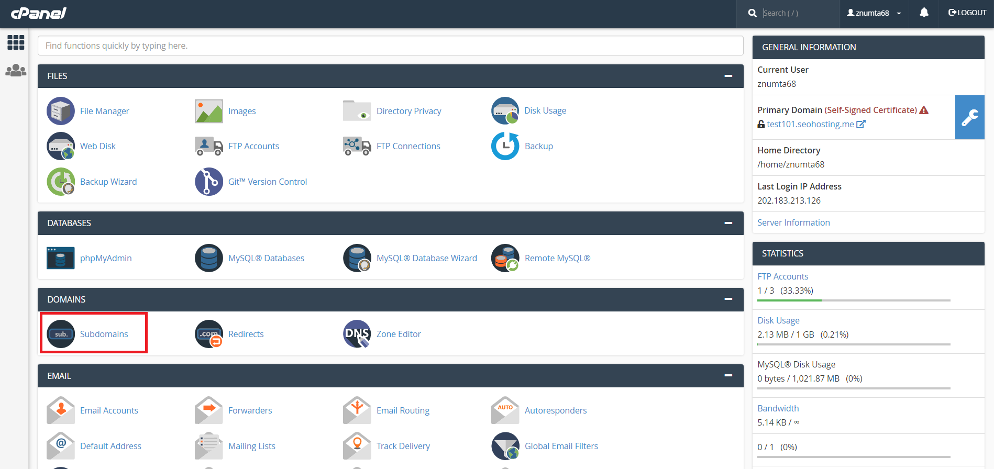This screenshot has width=994, height=469.
Task: Click the Subdomains sub. icon
Action: (x=61, y=334)
